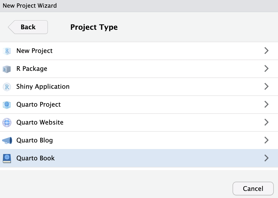Expand the R Package chevron arrow
Image resolution: width=278 pixels, height=198 pixels.
pos(266,69)
